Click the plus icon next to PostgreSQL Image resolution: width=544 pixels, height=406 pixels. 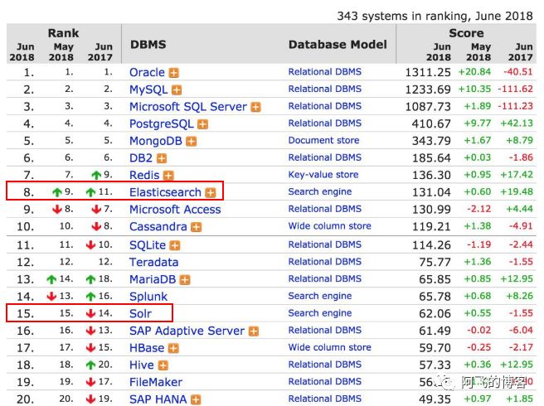coord(202,124)
